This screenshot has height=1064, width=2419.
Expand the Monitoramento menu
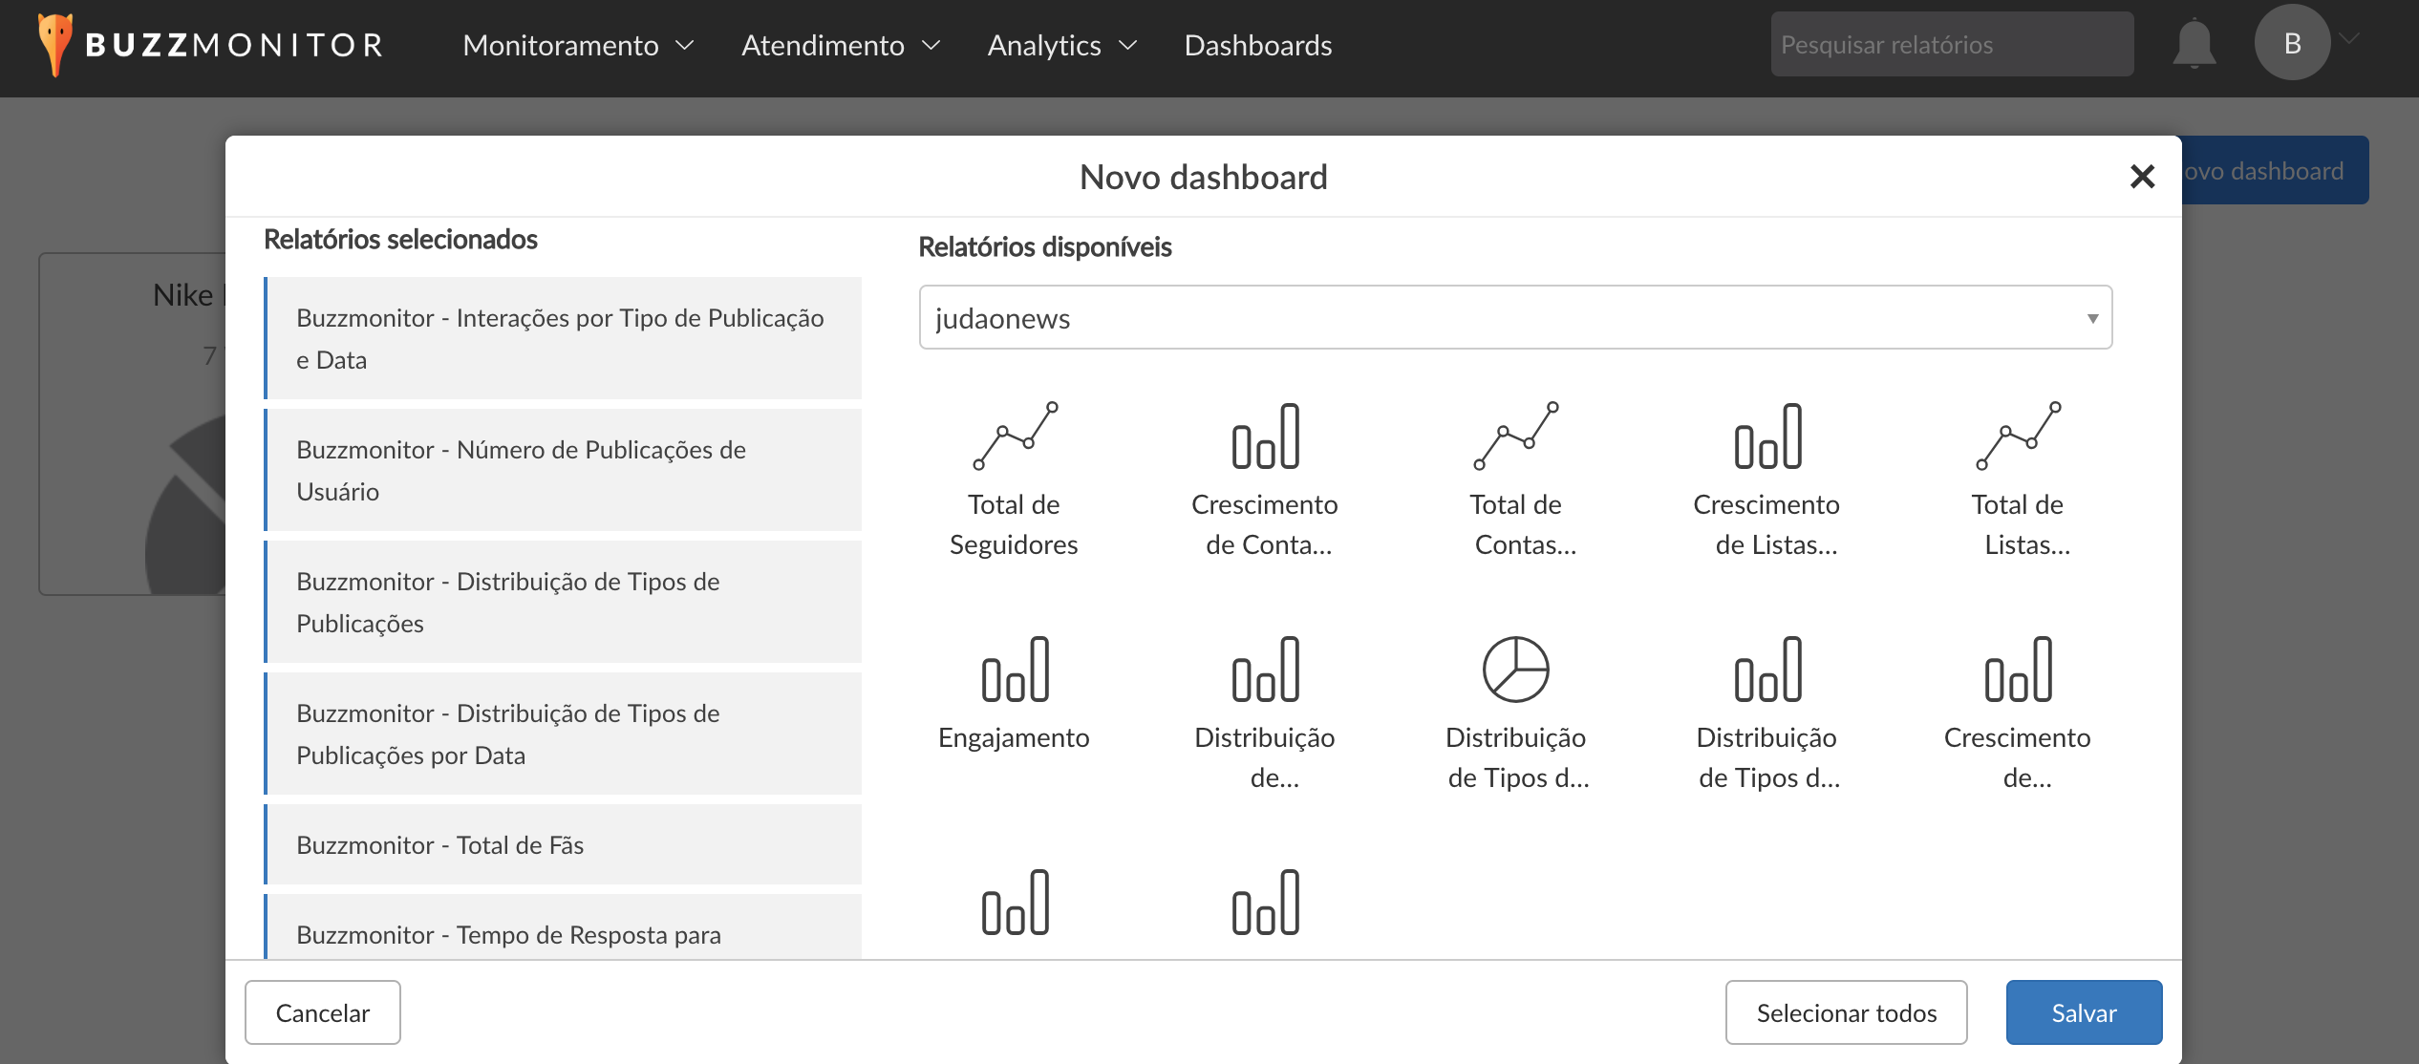578,45
